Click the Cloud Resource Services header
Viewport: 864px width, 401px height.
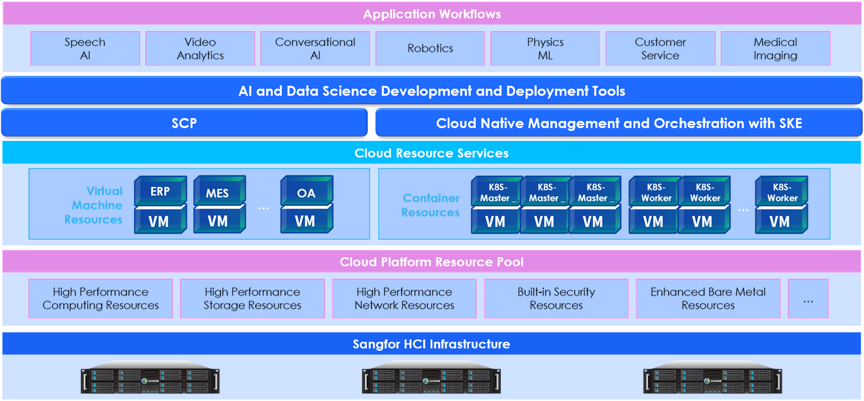coord(432,153)
